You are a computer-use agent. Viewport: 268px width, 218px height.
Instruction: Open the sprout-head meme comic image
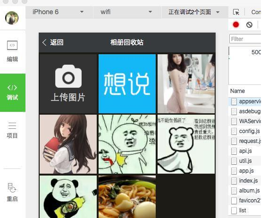127,144
